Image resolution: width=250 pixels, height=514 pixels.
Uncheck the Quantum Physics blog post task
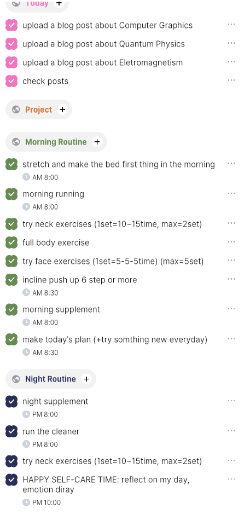11,44
